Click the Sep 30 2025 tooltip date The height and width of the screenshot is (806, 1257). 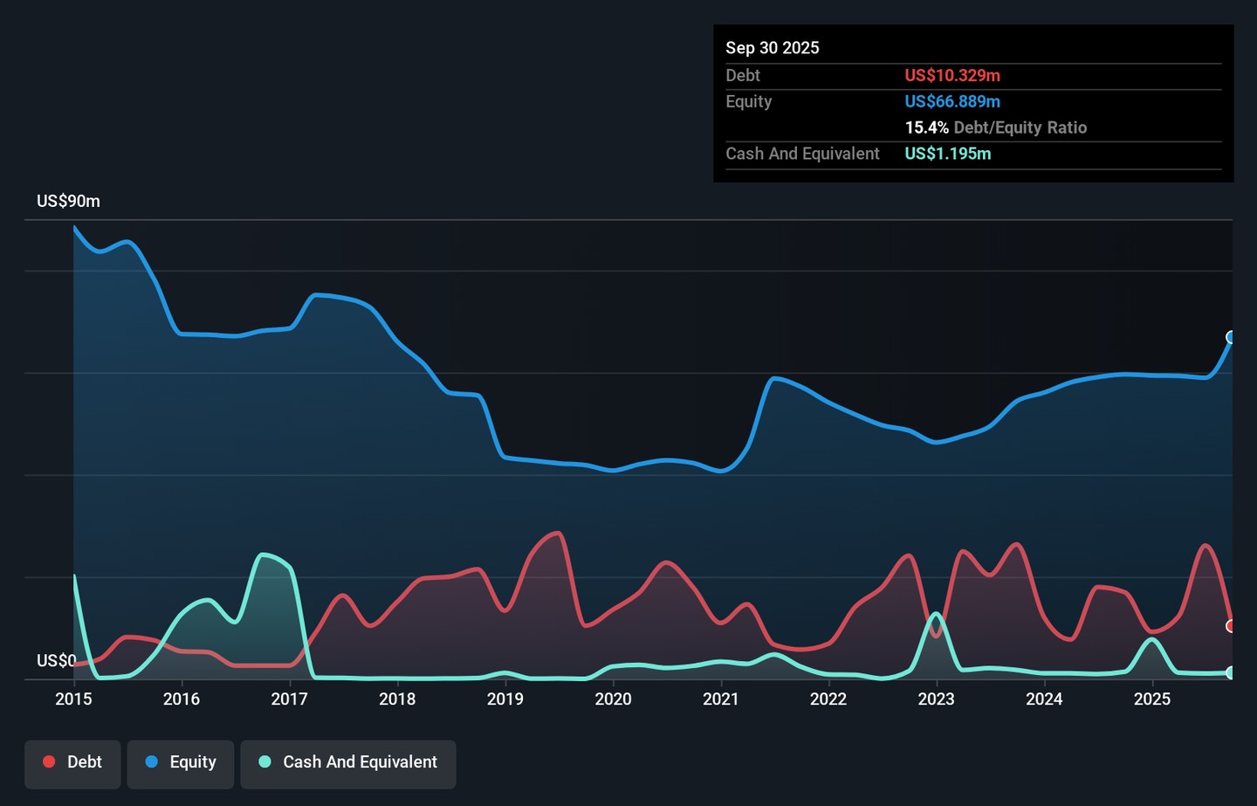773,48
